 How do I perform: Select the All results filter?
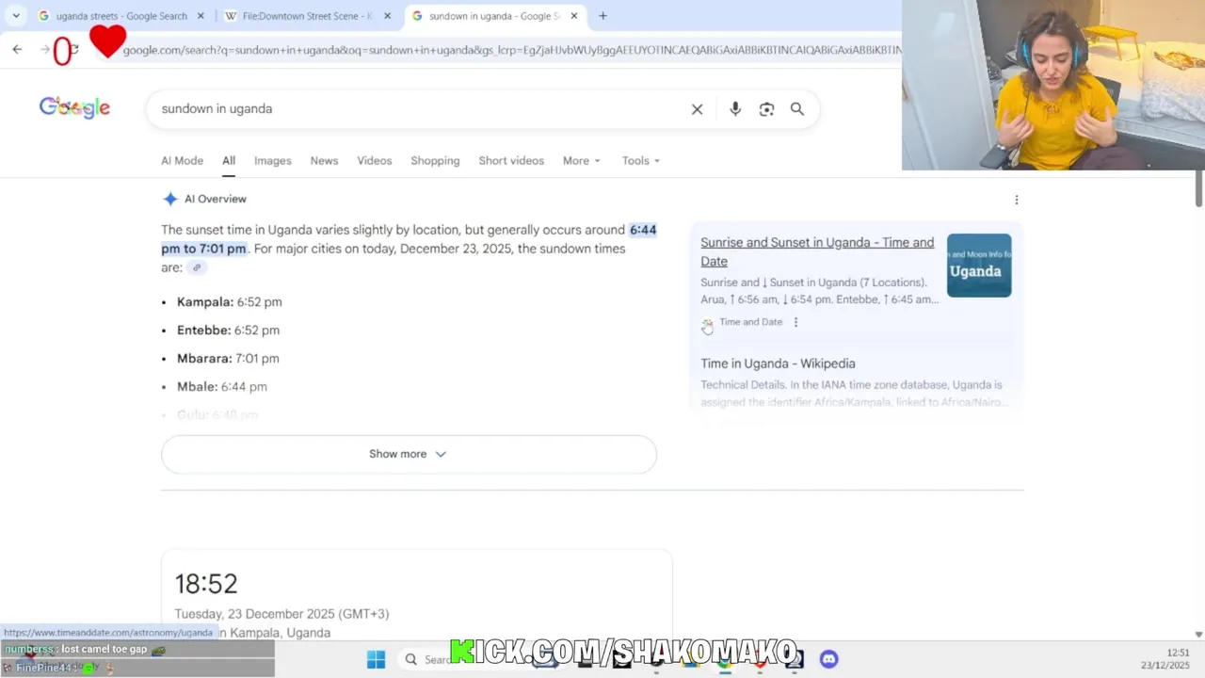229,161
